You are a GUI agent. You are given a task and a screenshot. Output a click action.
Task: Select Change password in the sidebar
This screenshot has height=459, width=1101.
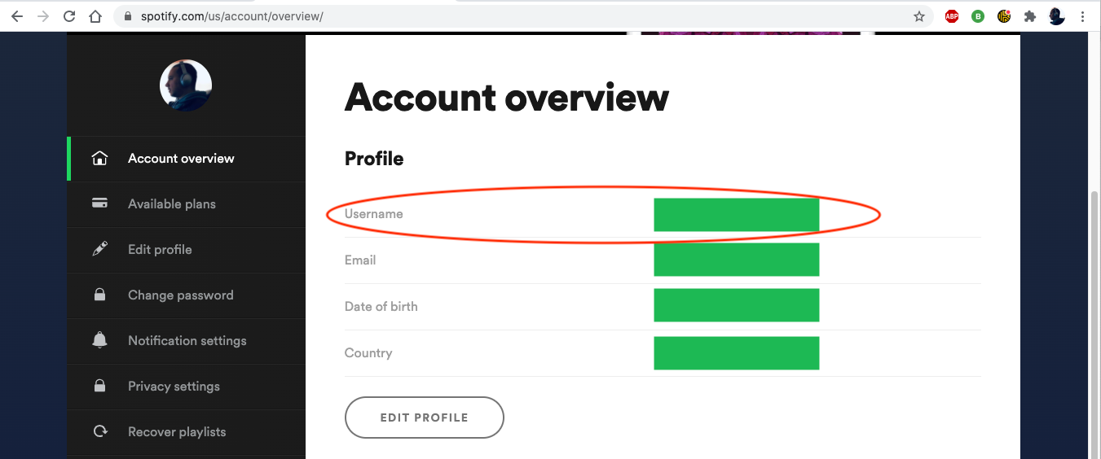[180, 295]
